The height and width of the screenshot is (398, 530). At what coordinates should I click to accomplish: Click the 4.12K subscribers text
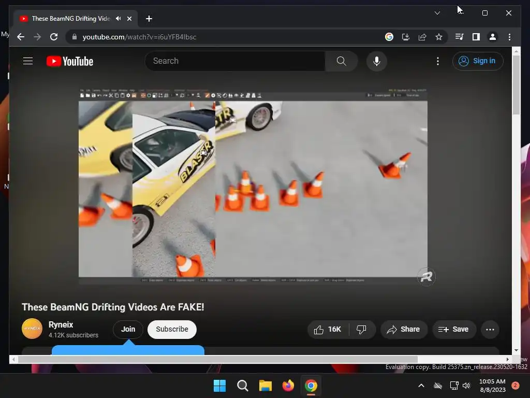(73, 335)
